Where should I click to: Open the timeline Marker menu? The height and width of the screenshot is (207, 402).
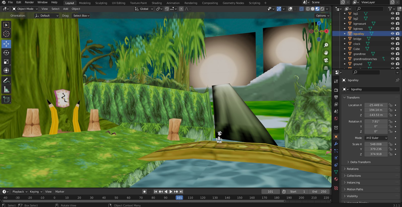(x=60, y=192)
